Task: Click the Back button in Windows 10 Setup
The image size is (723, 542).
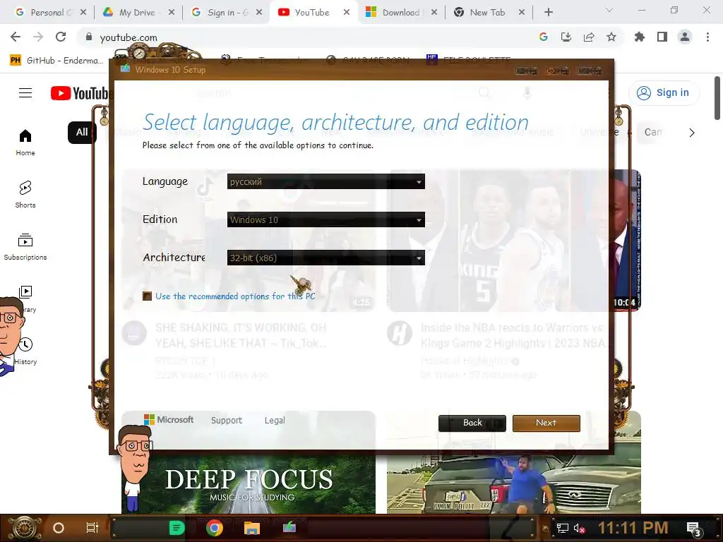Action: (x=472, y=423)
